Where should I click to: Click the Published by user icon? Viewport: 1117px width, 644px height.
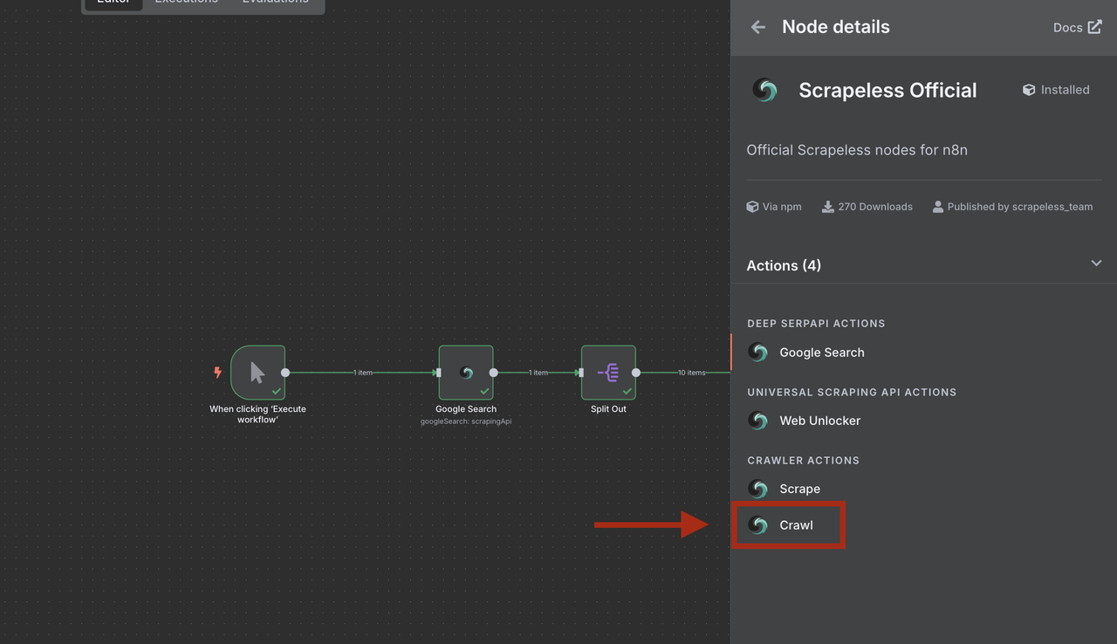tap(938, 207)
